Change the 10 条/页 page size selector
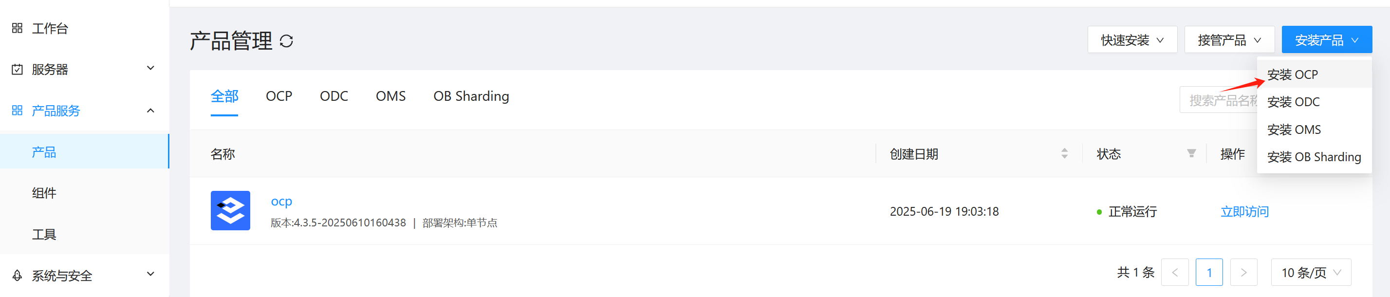1390x297 pixels. 1311,272
